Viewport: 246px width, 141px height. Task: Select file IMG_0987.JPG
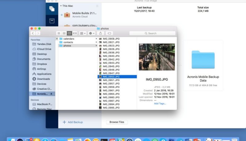pos(117,101)
